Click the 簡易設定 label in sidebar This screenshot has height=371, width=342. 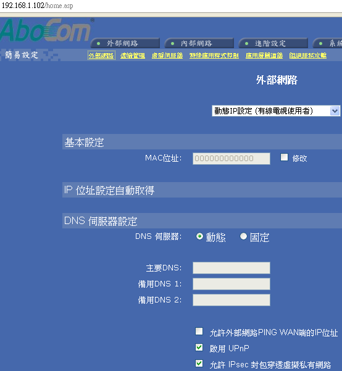pos(22,55)
